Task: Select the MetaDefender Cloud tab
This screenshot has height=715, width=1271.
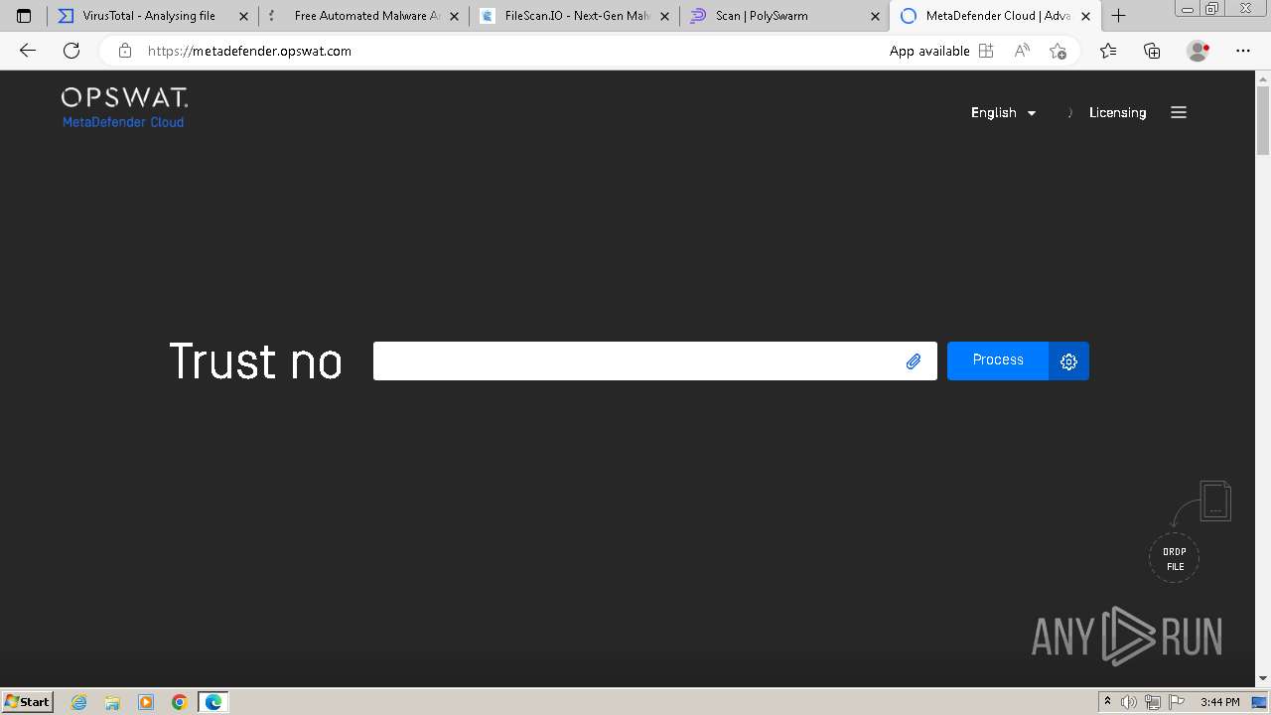Action: coord(997,16)
